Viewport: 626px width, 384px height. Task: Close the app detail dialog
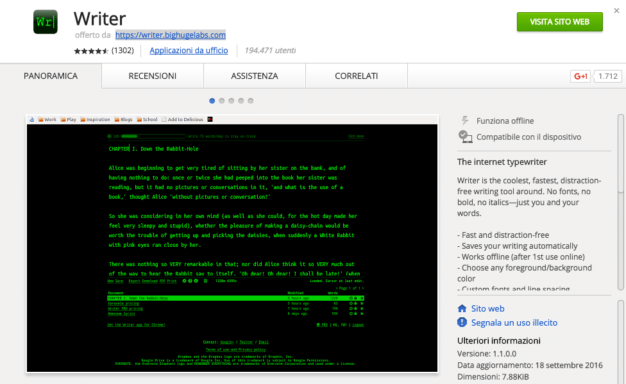pos(617,11)
